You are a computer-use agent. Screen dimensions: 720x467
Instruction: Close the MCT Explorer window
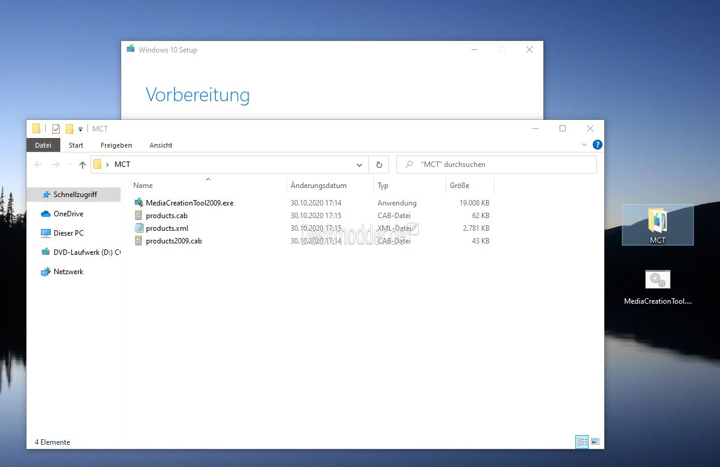pos(590,129)
